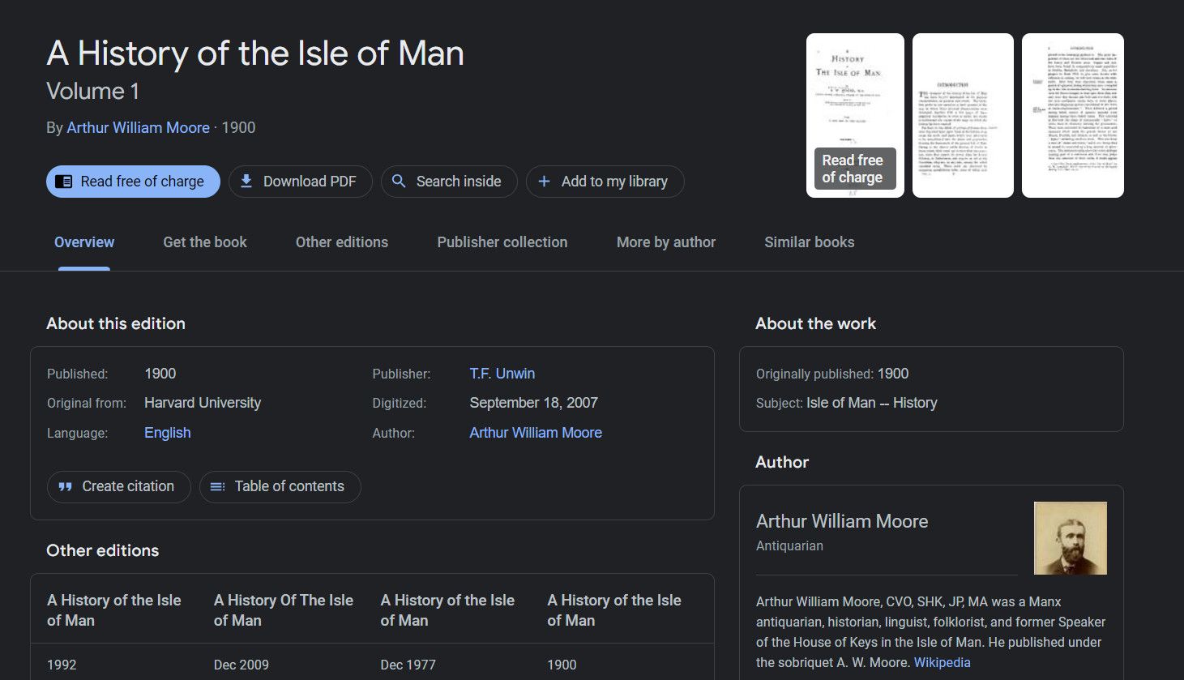Screen dimensions: 1184x680
Task: Click Arthur William Moore's portrait photo
Action: [x=1070, y=538]
